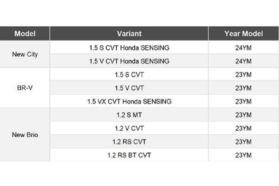Viewport: 279px width, 186px height.
Task: Select the 1.2 V CVT variant cell
Action: (129, 128)
